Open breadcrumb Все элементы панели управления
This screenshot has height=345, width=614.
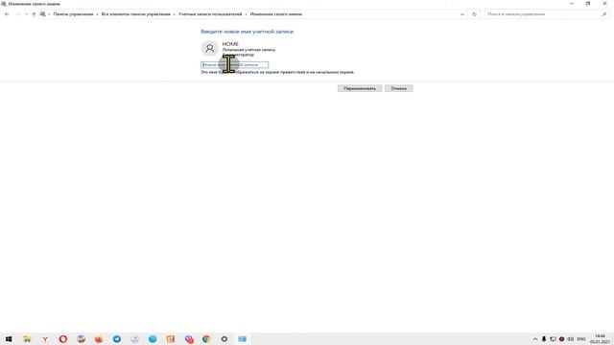[x=136, y=14]
